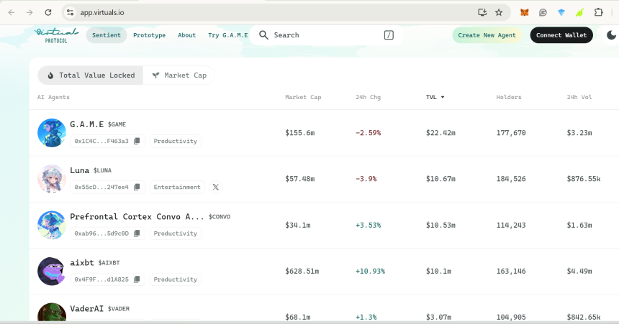The height and width of the screenshot is (324, 619).
Task: Bookmark this page with star icon
Action: pos(499,13)
